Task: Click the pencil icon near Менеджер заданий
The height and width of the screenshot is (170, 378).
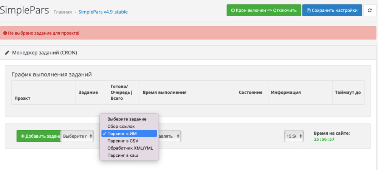Action: click(7, 53)
